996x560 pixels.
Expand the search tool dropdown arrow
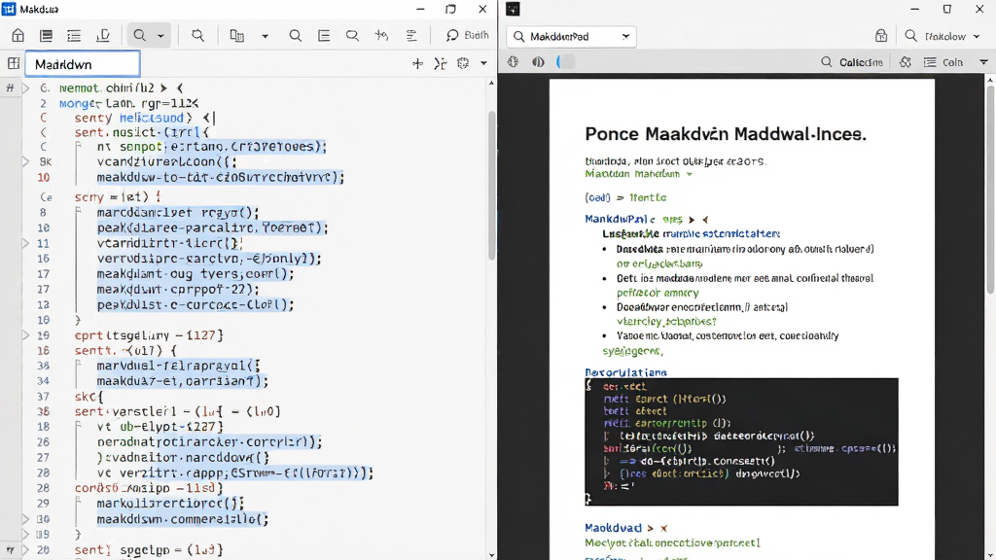coord(160,36)
